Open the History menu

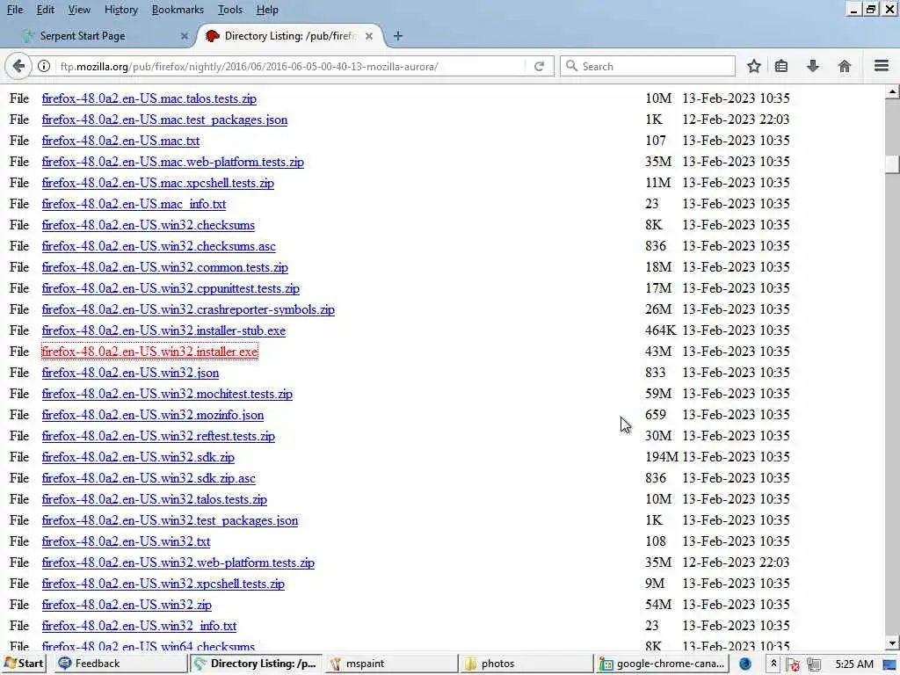tap(121, 10)
